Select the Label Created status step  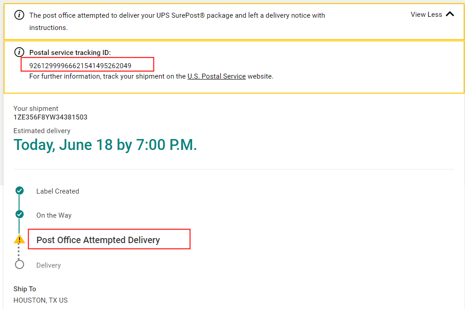58,191
